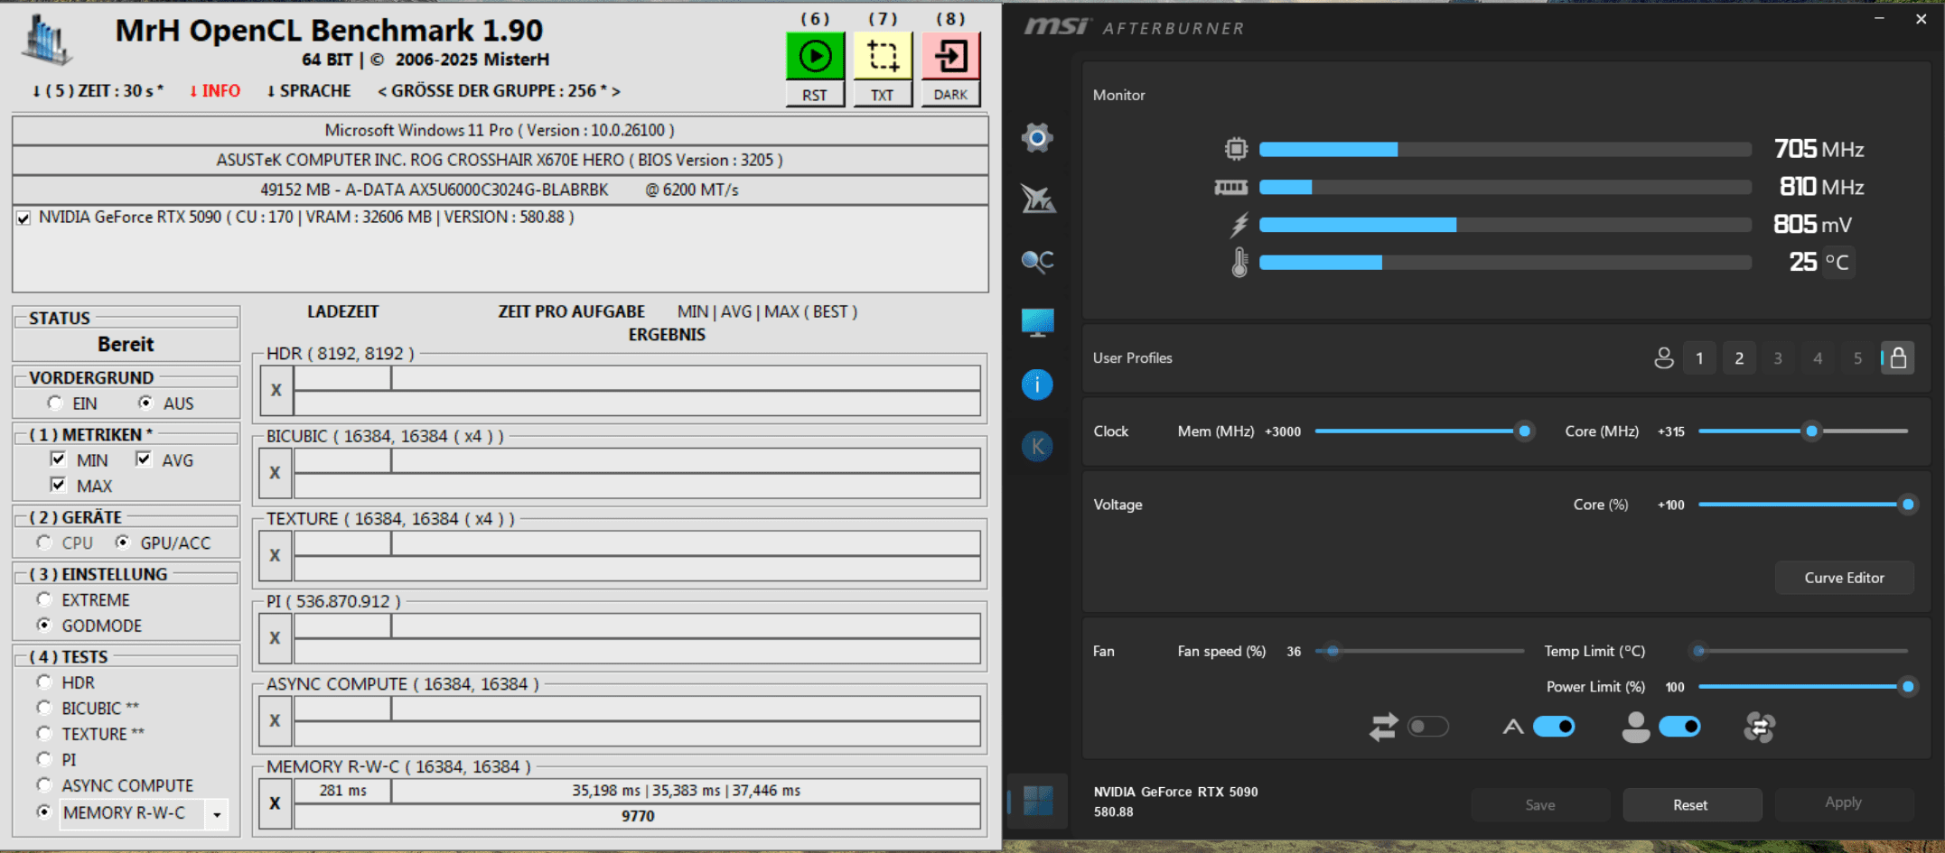Open the Kombustor fighter-jet icon in Afterburner

pyautogui.click(x=1037, y=199)
